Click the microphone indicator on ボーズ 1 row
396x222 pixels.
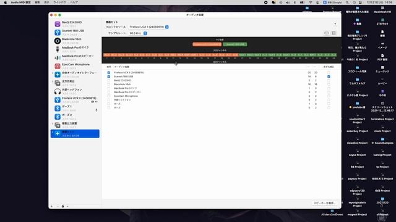coord(97,110)
